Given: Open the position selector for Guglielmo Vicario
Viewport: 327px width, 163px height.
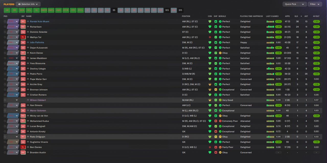Looking at the screenshot, I should tap(13, 142).
